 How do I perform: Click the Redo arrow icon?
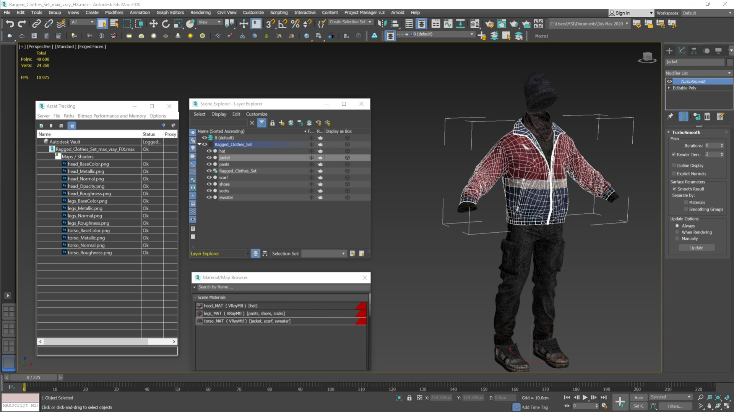point(22,24)
